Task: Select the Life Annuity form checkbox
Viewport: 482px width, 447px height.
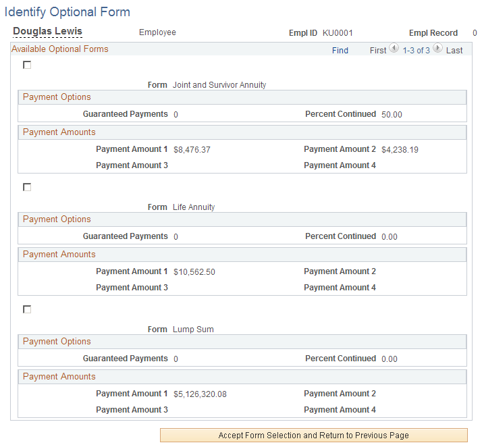Action: point(27,187)
